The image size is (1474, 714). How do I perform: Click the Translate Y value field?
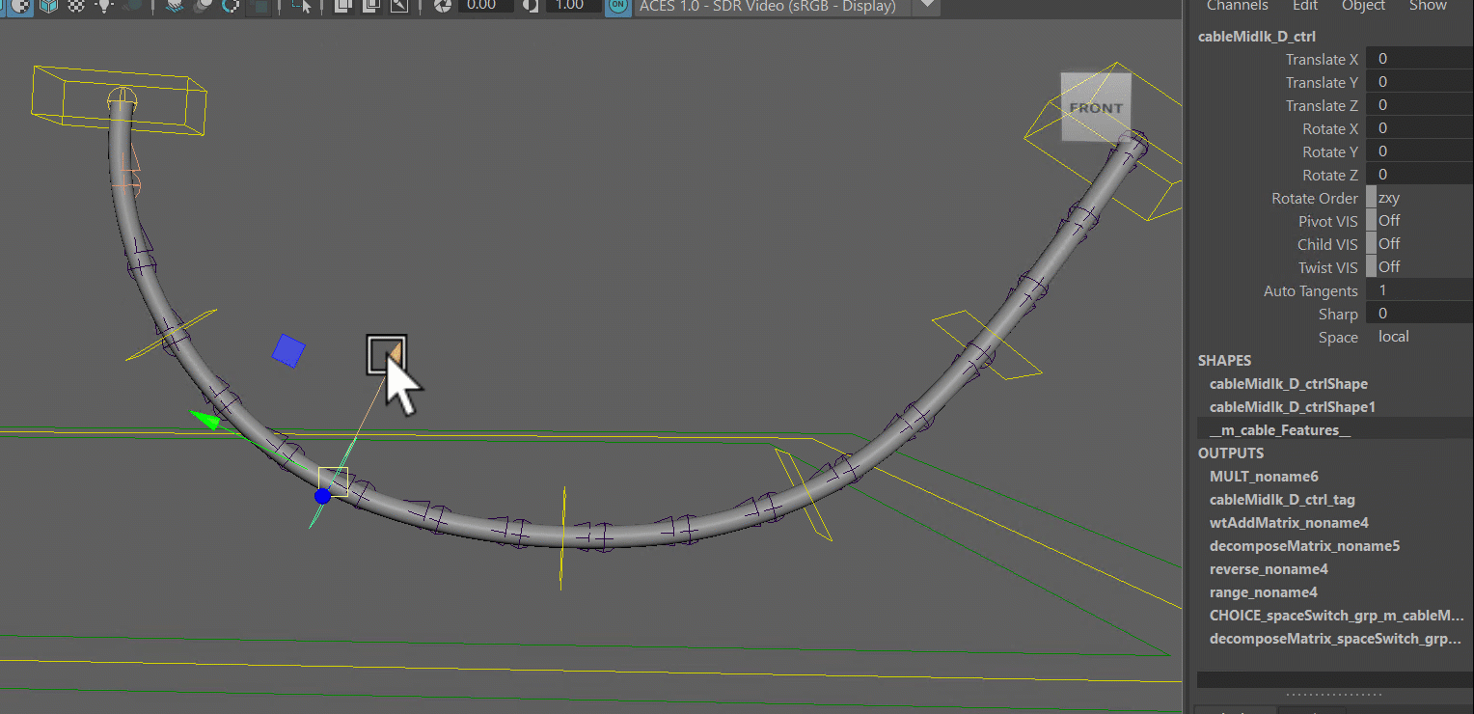pos(1420,82)
